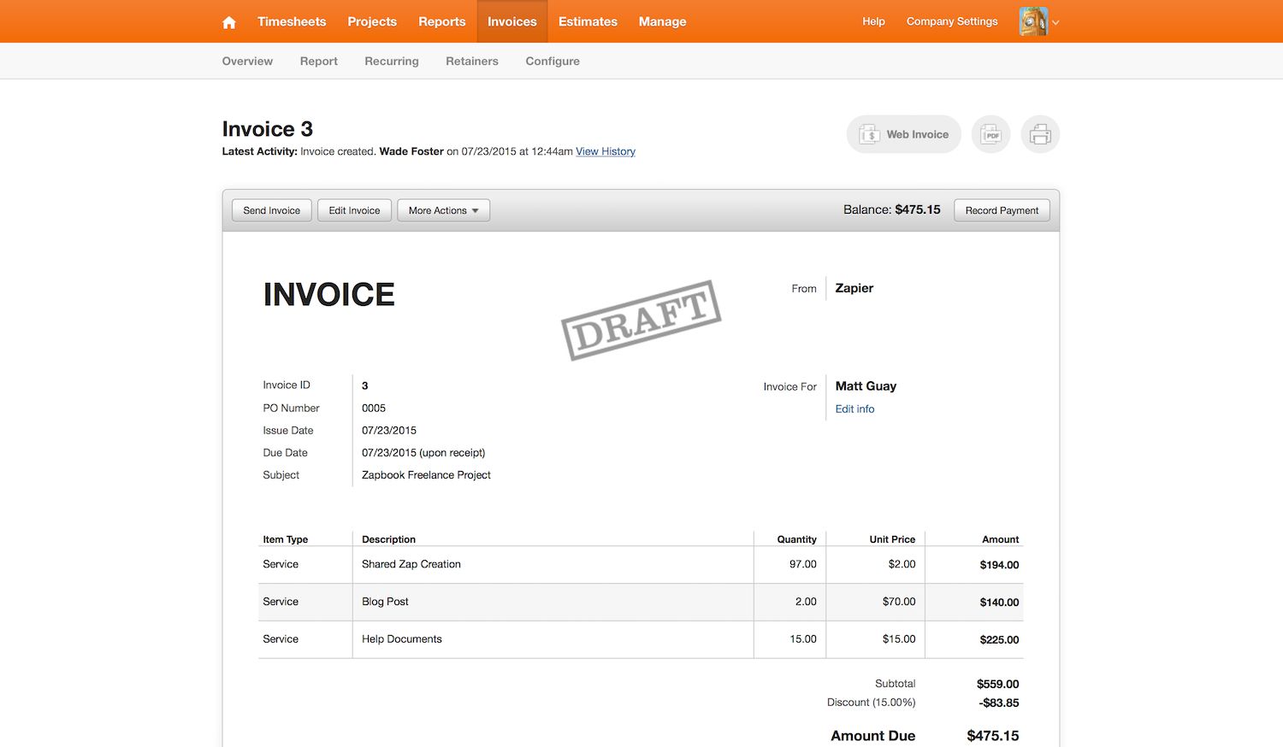This screenshot has height=747, width=1283.
Task: Click the Send Invoice button
Action: pyautogui.click(x=271, y=210)
